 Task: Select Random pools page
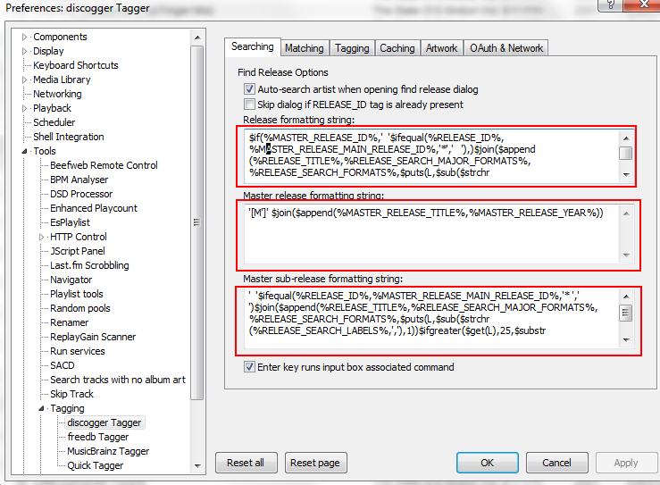coord(80,309)
